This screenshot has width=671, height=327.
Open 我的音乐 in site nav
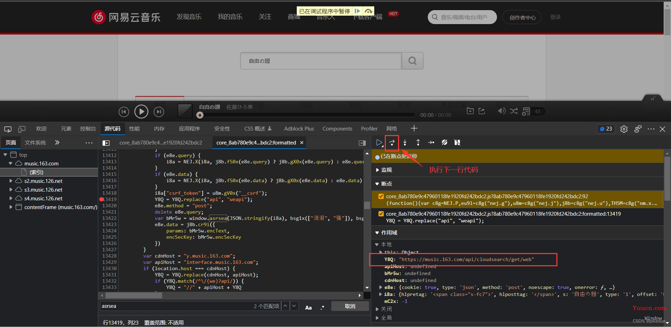[x=230, y=16]
